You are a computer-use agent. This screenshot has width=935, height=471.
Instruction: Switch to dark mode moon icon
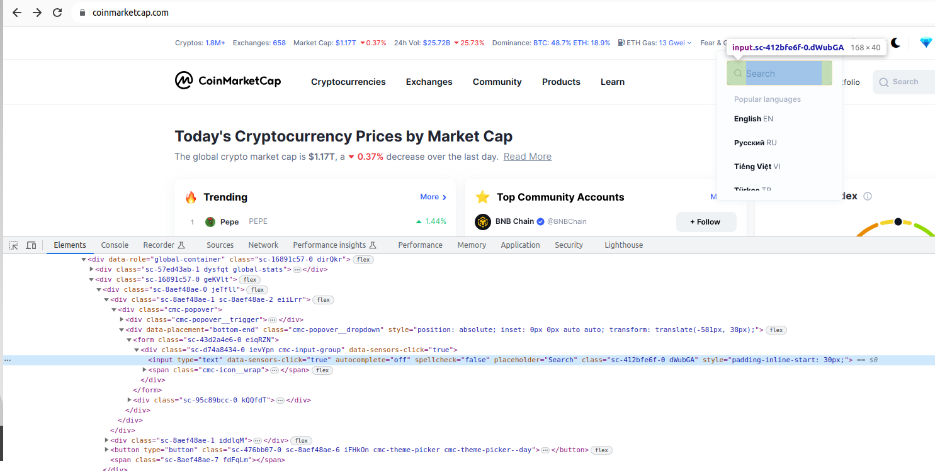(895, 43)
